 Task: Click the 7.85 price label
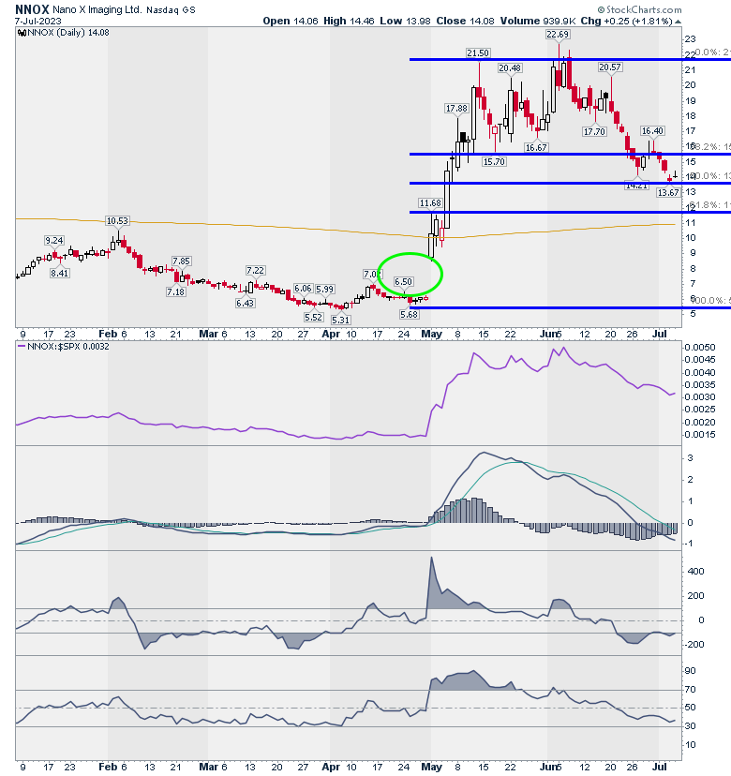(x=181, y=261)
